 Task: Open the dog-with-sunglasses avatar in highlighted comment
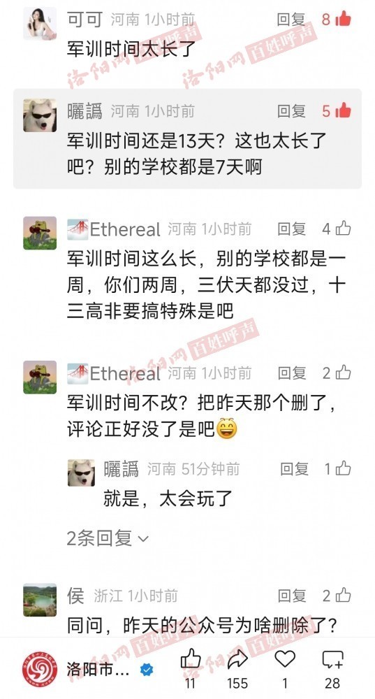point(40,115)
